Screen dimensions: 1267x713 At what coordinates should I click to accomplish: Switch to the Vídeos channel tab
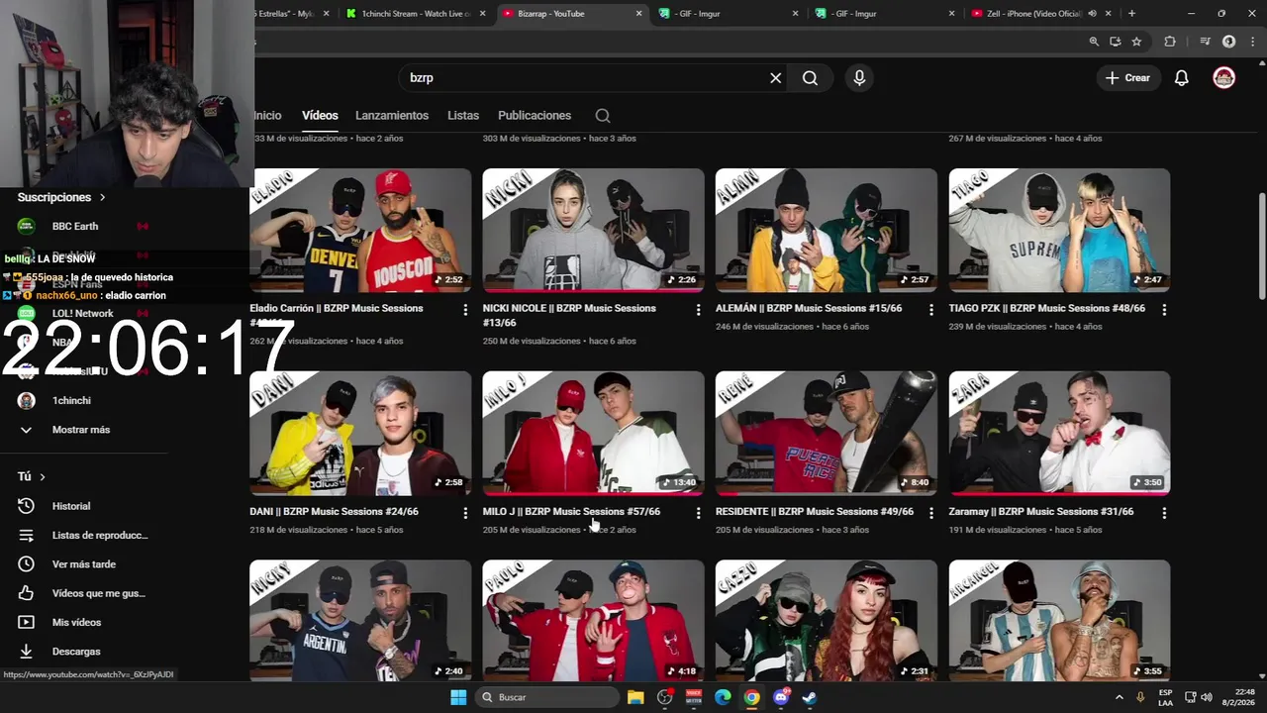pos(320,116)
